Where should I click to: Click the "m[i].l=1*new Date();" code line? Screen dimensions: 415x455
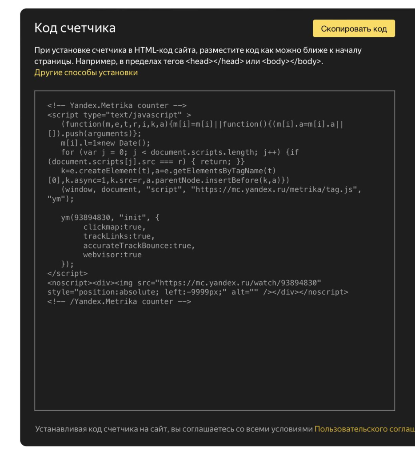coord(106,143)
